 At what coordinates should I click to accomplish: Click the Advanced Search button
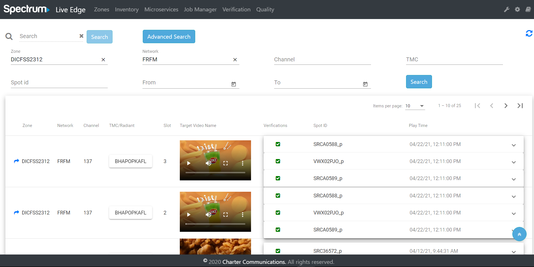[169, 37]
